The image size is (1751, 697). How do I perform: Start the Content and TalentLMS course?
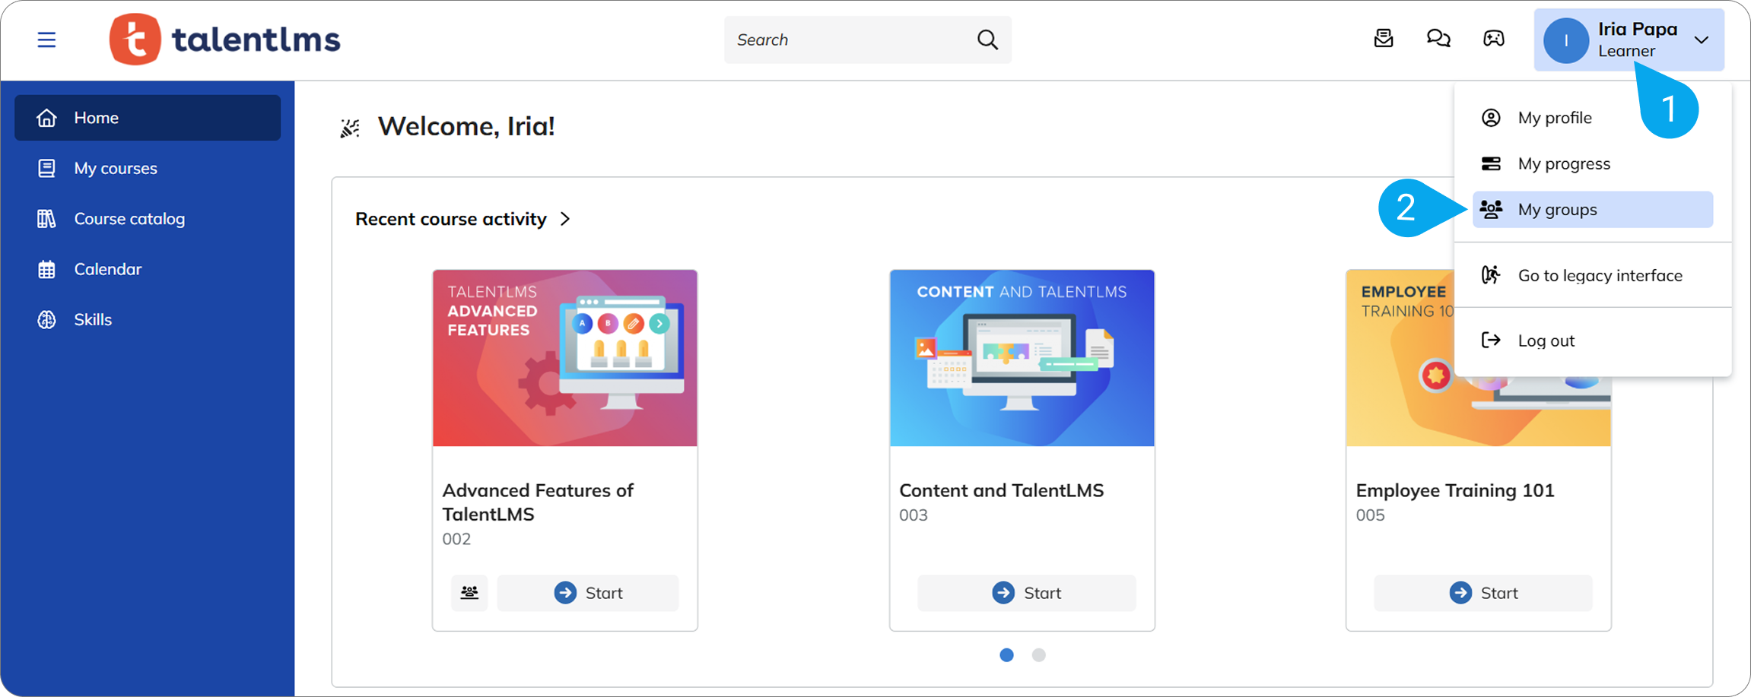[1026, 592]
